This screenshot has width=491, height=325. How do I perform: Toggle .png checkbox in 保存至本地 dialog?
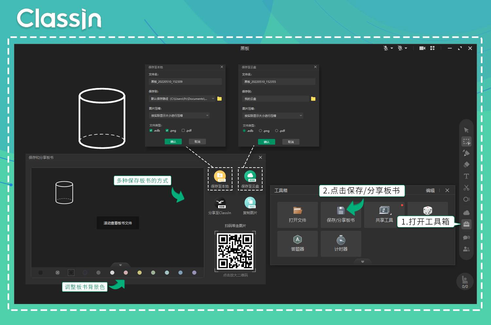(167, 131)
